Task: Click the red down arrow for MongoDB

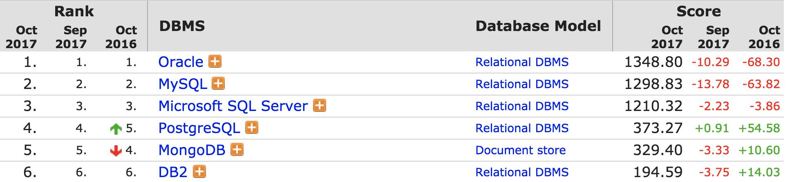Action: pos(116,151)
